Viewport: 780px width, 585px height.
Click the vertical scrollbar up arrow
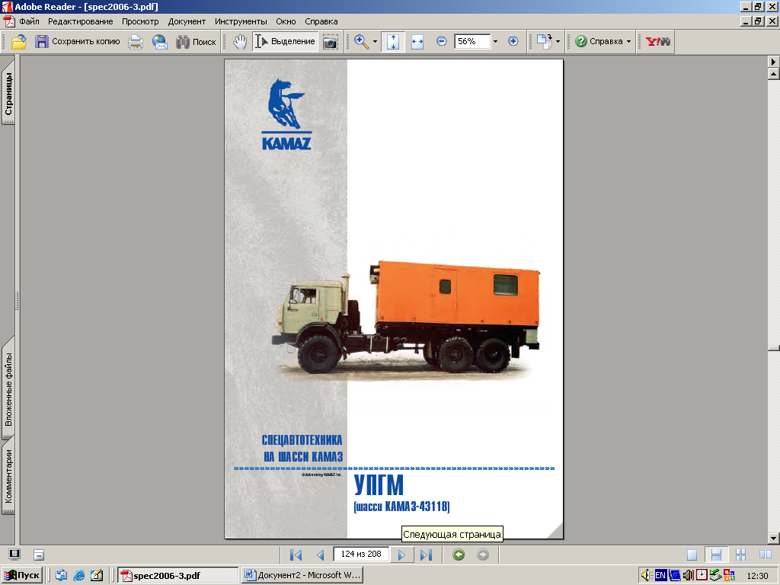(773, 74)
